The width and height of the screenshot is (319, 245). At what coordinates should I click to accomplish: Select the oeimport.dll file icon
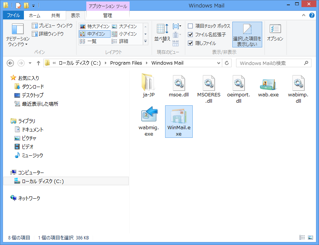[x=239, y=83]
